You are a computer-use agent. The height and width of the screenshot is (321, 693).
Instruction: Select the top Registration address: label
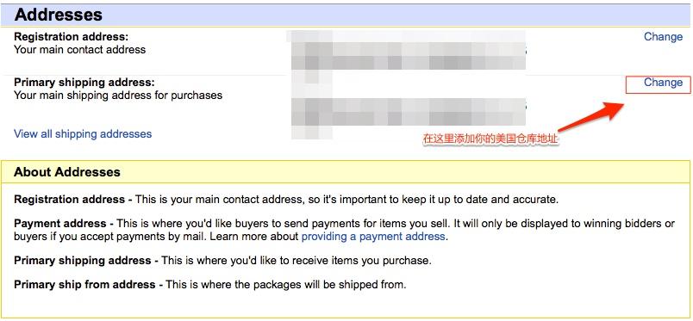point(72,37)
